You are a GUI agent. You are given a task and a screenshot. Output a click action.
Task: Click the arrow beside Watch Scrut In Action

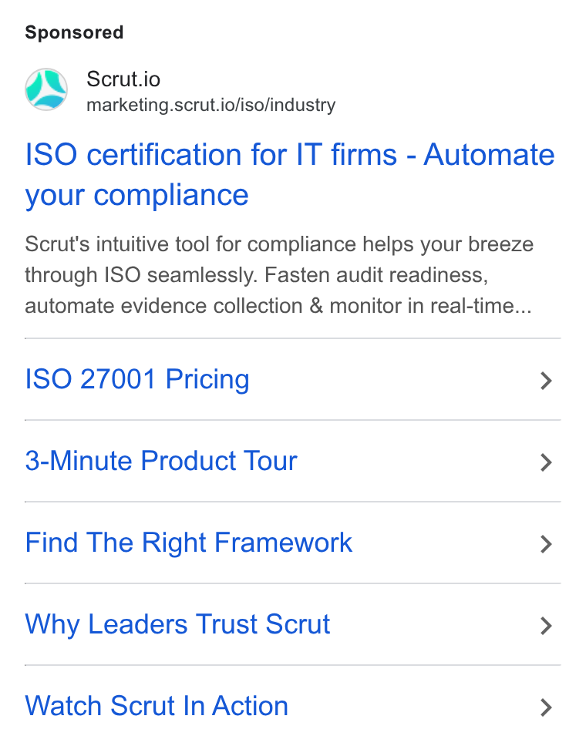coord(546,707)
